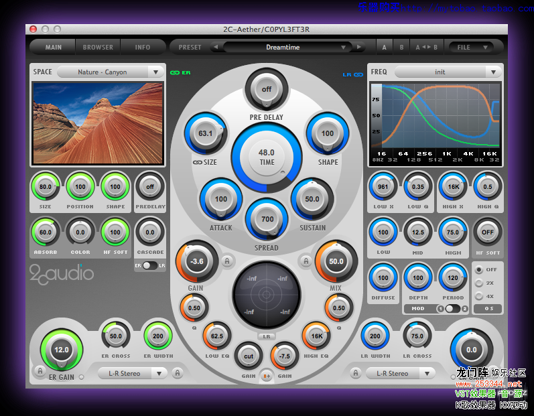Open the right L-R Stereo dropdown
534x416 pixels.
click(x=401, y=373)
